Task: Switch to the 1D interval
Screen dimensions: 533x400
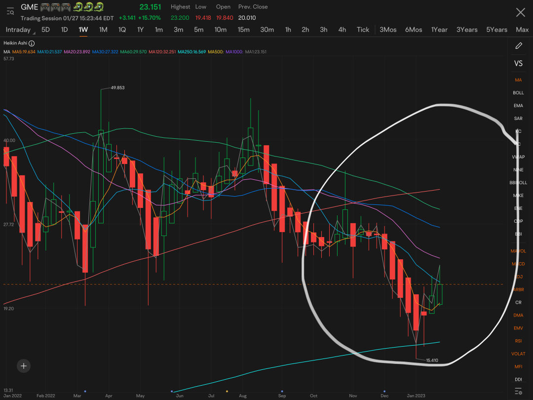Action: pyautogui.click(x=64, y=30)
